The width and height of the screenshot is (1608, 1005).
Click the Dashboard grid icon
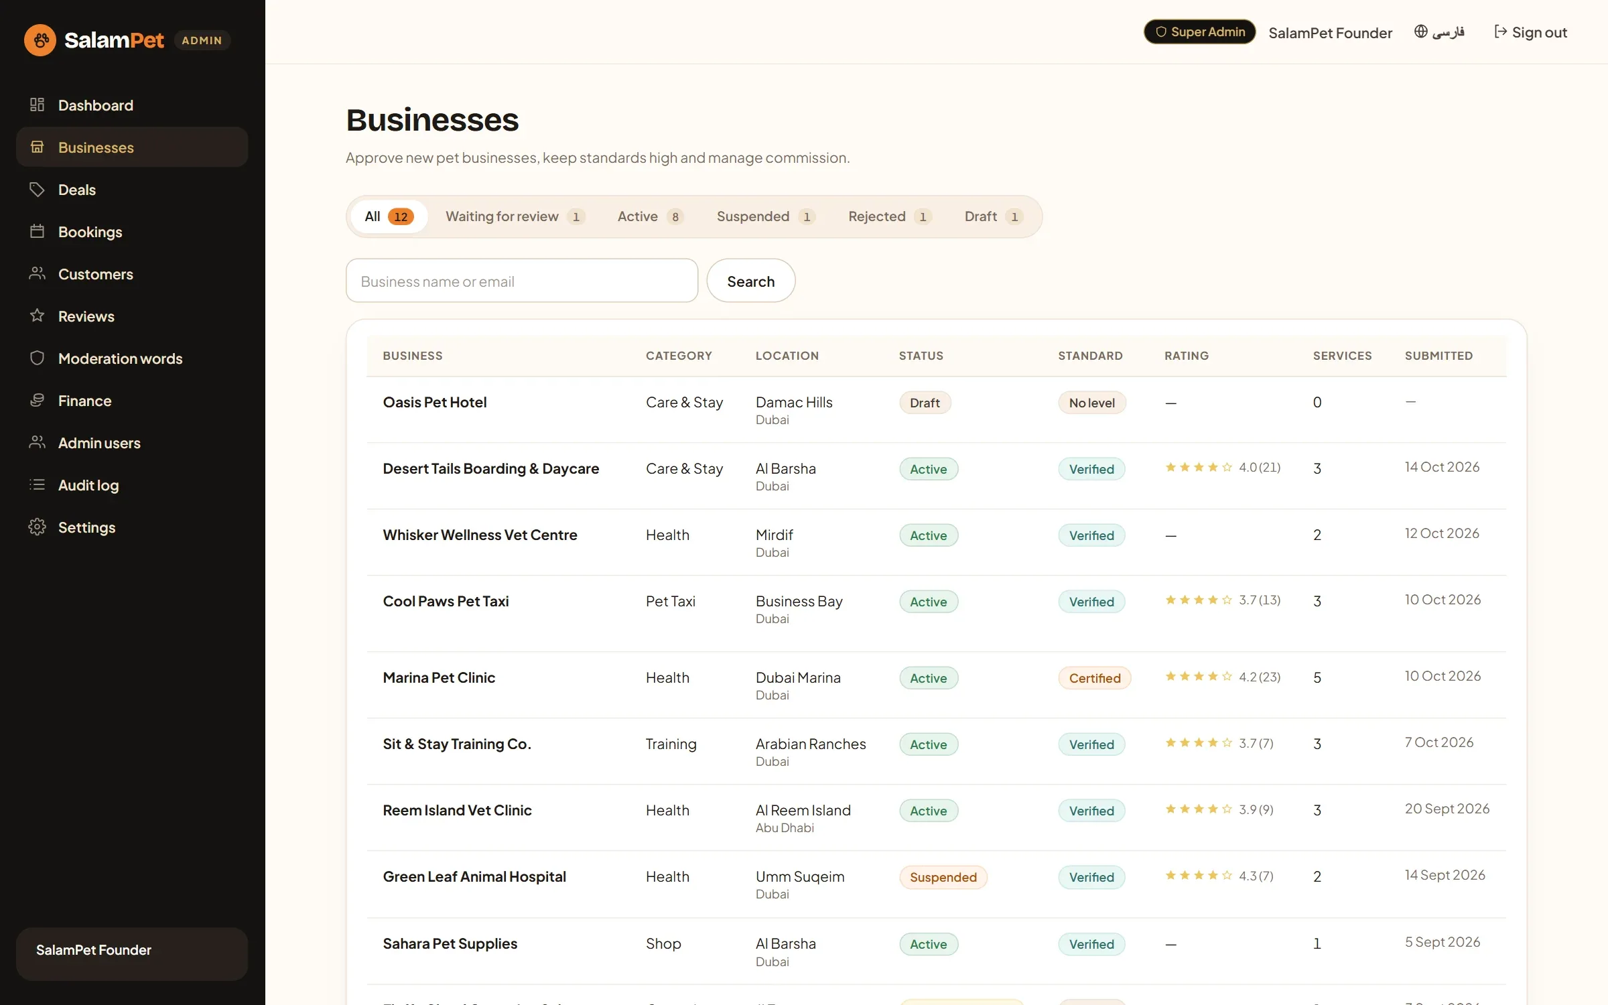pos(38,105)
